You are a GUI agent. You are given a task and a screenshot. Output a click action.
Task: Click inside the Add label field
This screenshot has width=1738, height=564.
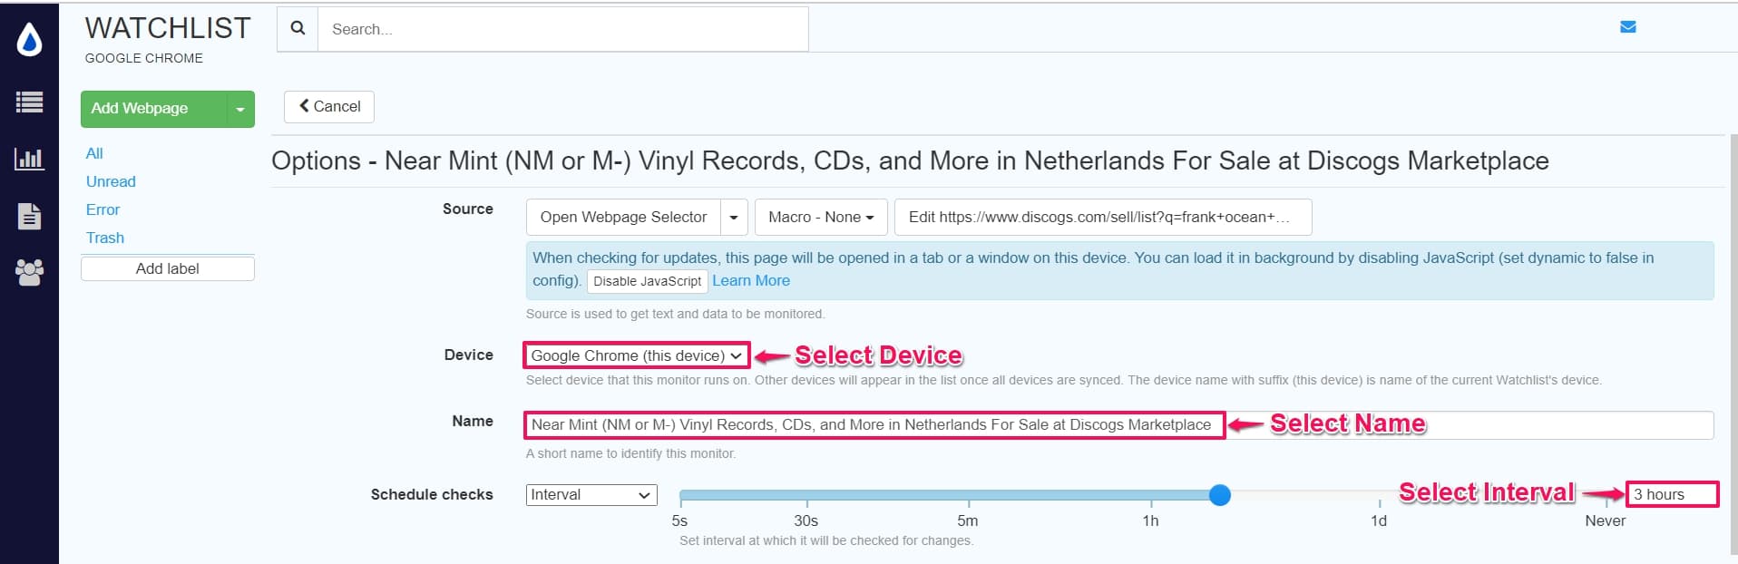tap(167, 267)
